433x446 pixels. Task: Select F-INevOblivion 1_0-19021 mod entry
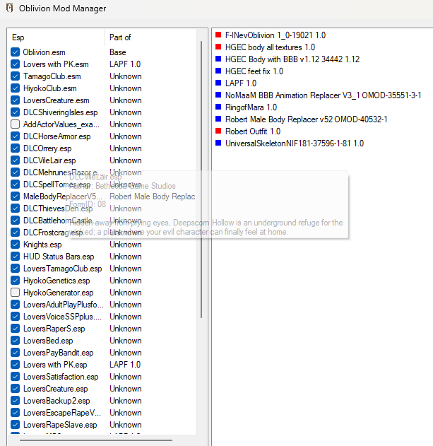click(275, 35)
